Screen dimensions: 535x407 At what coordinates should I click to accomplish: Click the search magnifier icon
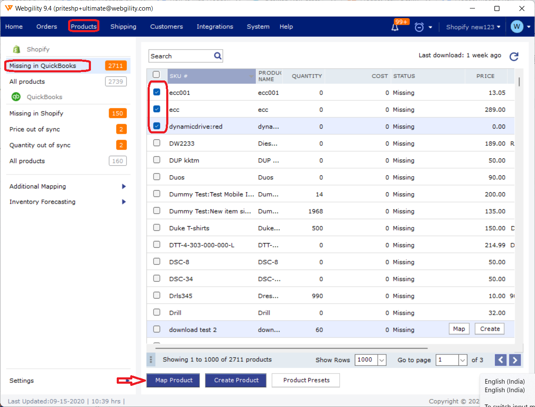click(x=218, y=56)
